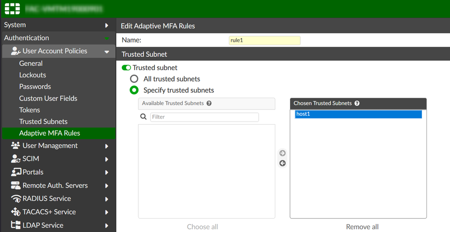The height and width of the screenshot is (232, 450).
Task: Disable the Trusted subnet toggle
Action: coord(127,68)
